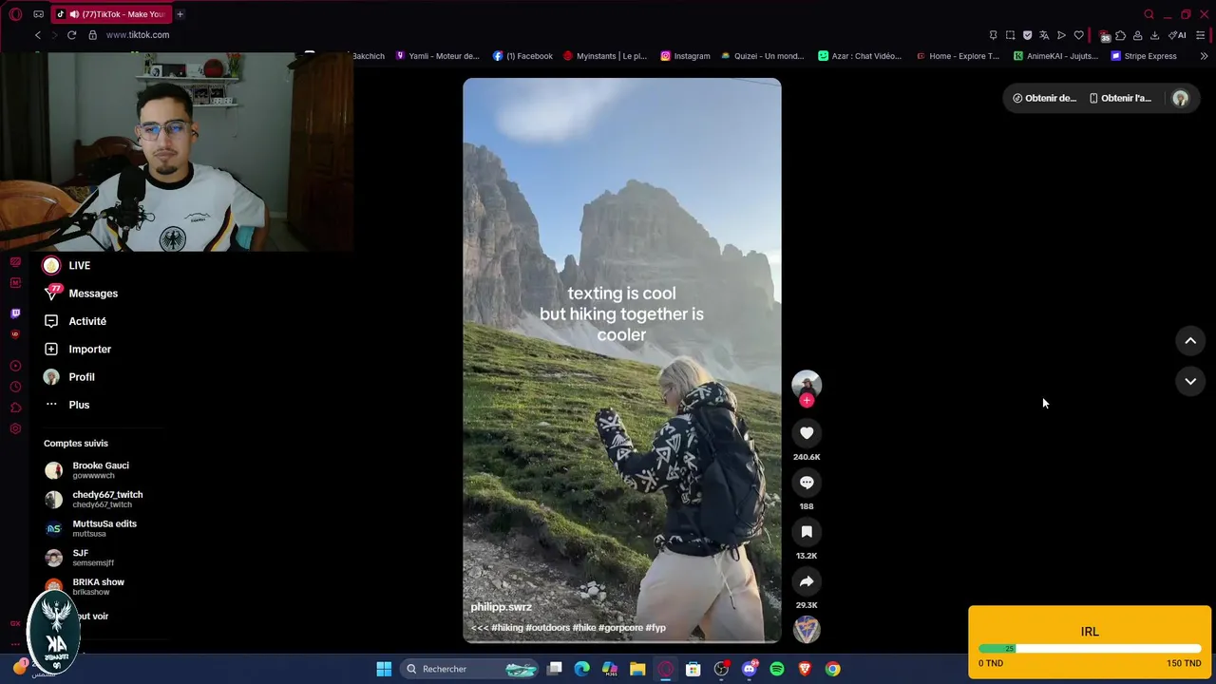Screen dimensions: 1216x684
Task: Click the browser back arrow
Action: (38, 35)
